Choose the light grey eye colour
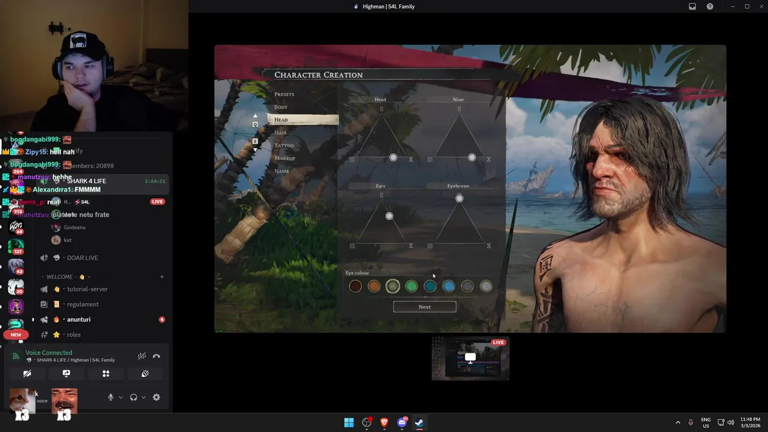 pyautogui.click(x=486, y=287)
